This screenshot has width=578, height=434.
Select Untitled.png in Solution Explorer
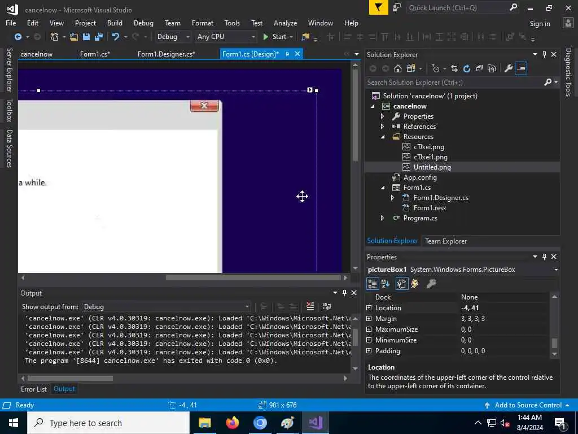[x=432, y=167]
